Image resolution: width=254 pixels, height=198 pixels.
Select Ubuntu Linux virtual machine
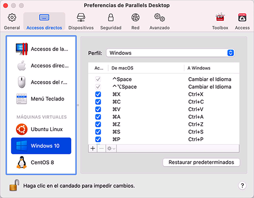[41, 129]
